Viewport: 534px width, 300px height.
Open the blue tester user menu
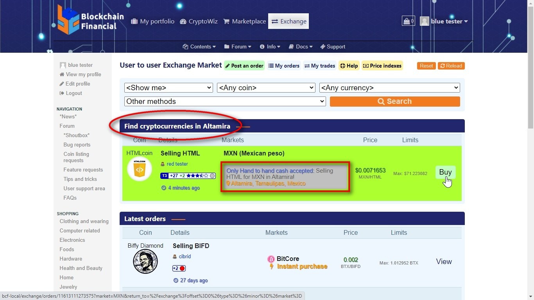pos(444,21)
